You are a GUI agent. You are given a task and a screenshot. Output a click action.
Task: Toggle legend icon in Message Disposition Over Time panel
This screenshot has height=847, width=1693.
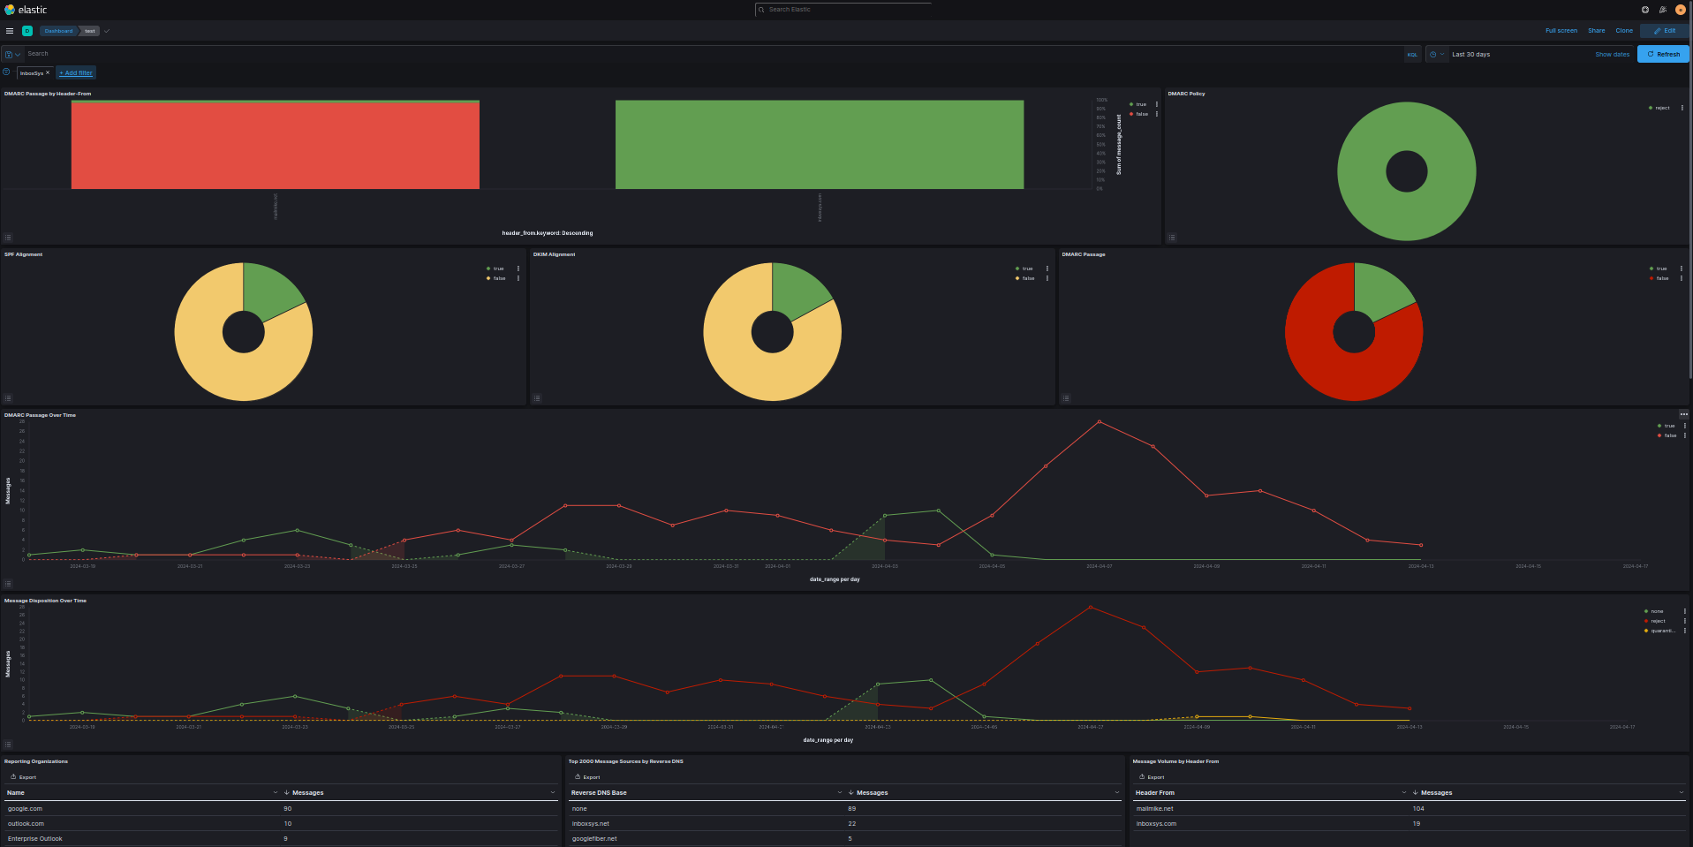click(x=8, y=745)
